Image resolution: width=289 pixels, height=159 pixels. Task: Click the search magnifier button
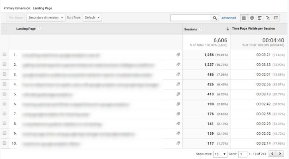click(215, 18)
